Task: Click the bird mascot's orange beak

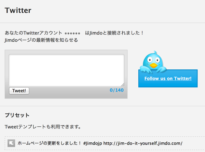Action: (153, 66)
